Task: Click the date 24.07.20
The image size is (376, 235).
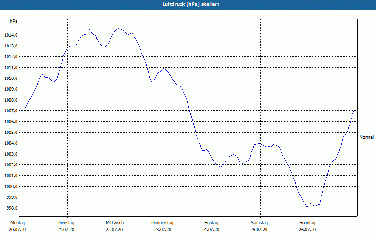Action: (211, 230)
